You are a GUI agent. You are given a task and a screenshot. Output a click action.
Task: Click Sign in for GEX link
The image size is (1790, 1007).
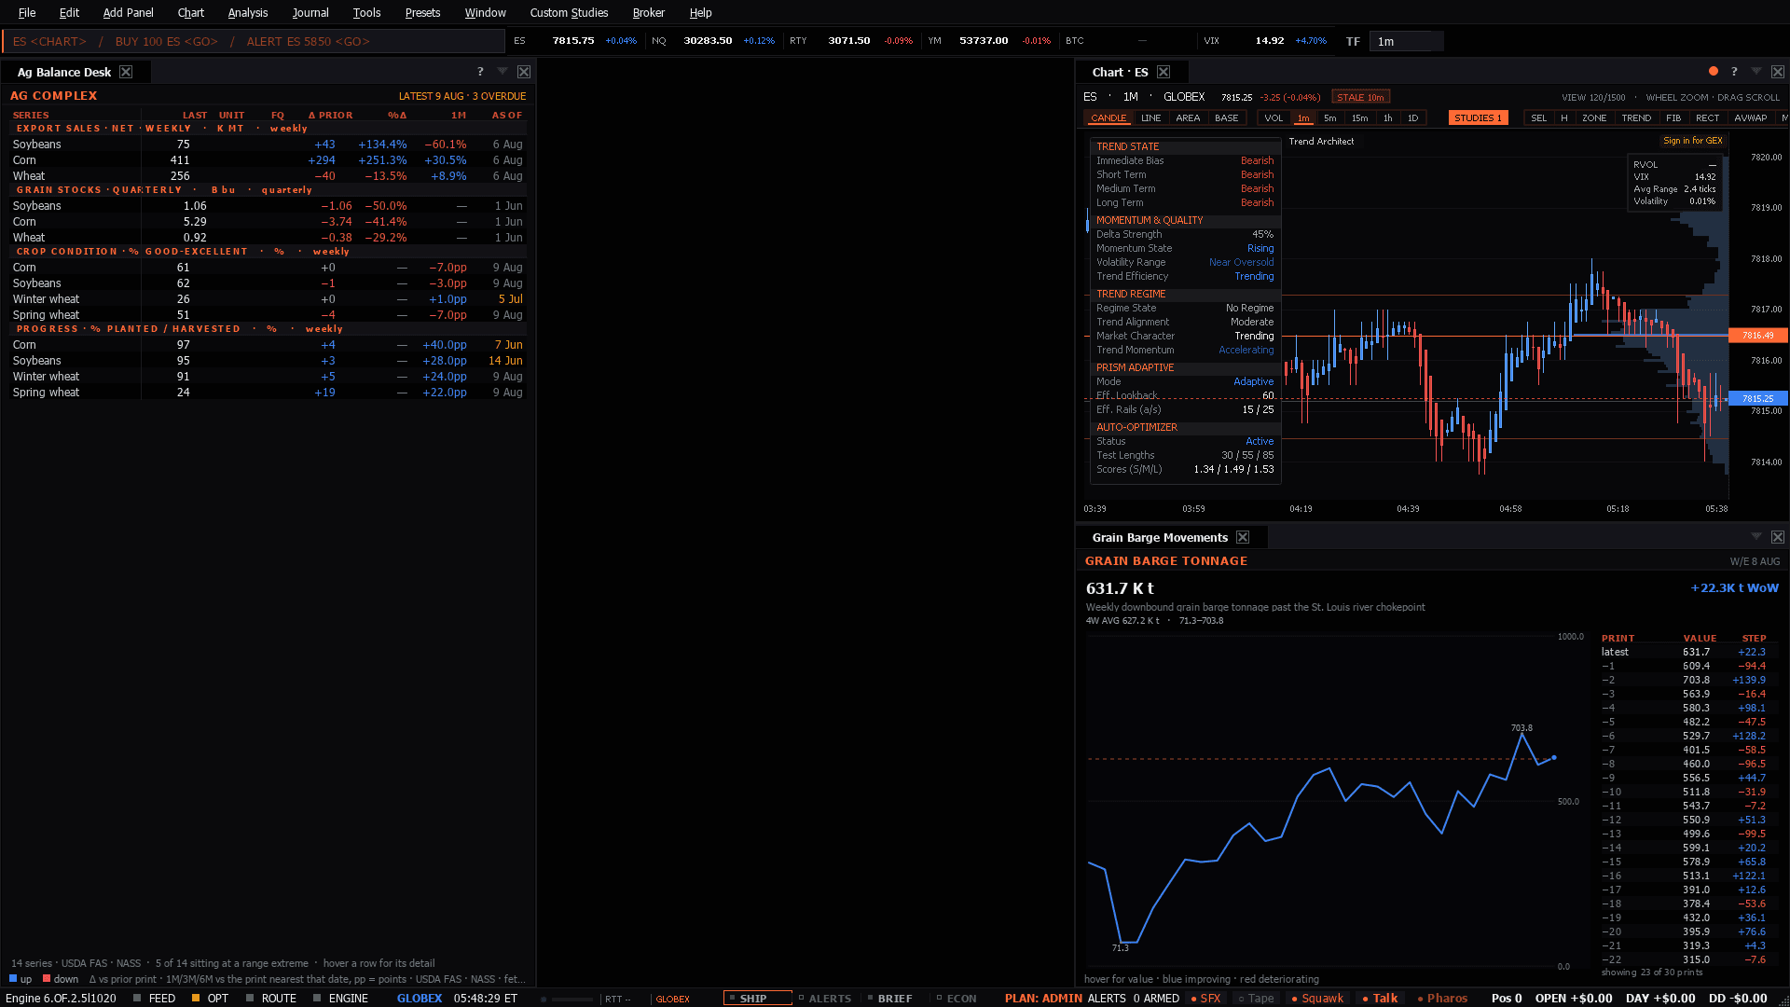point(1693,141)
